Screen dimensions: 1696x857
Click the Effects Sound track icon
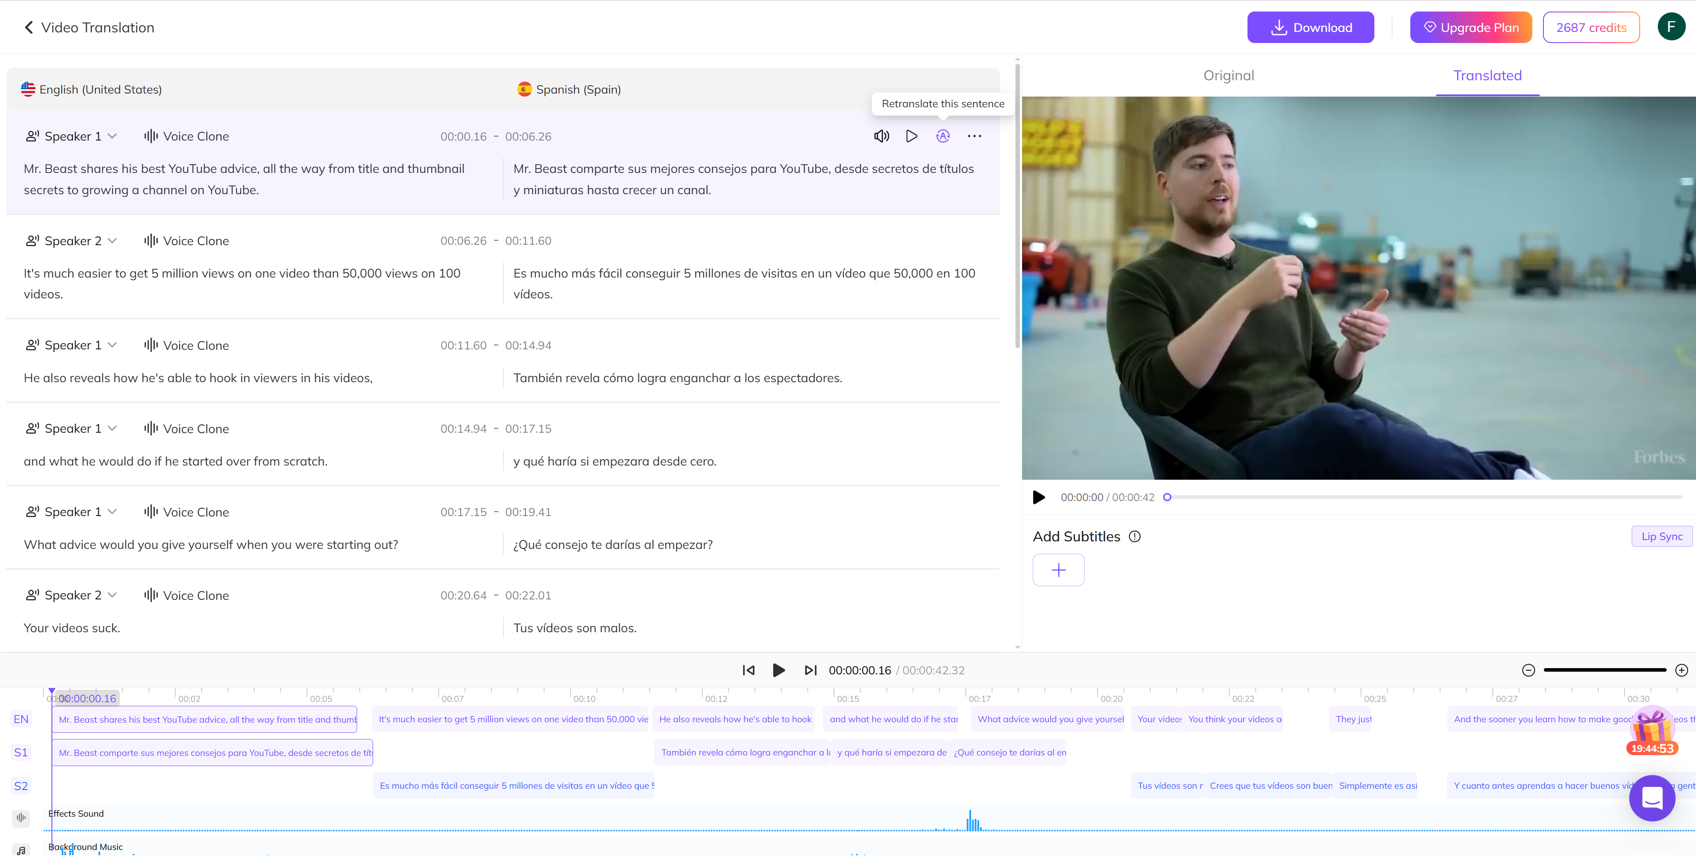point(21,818)
